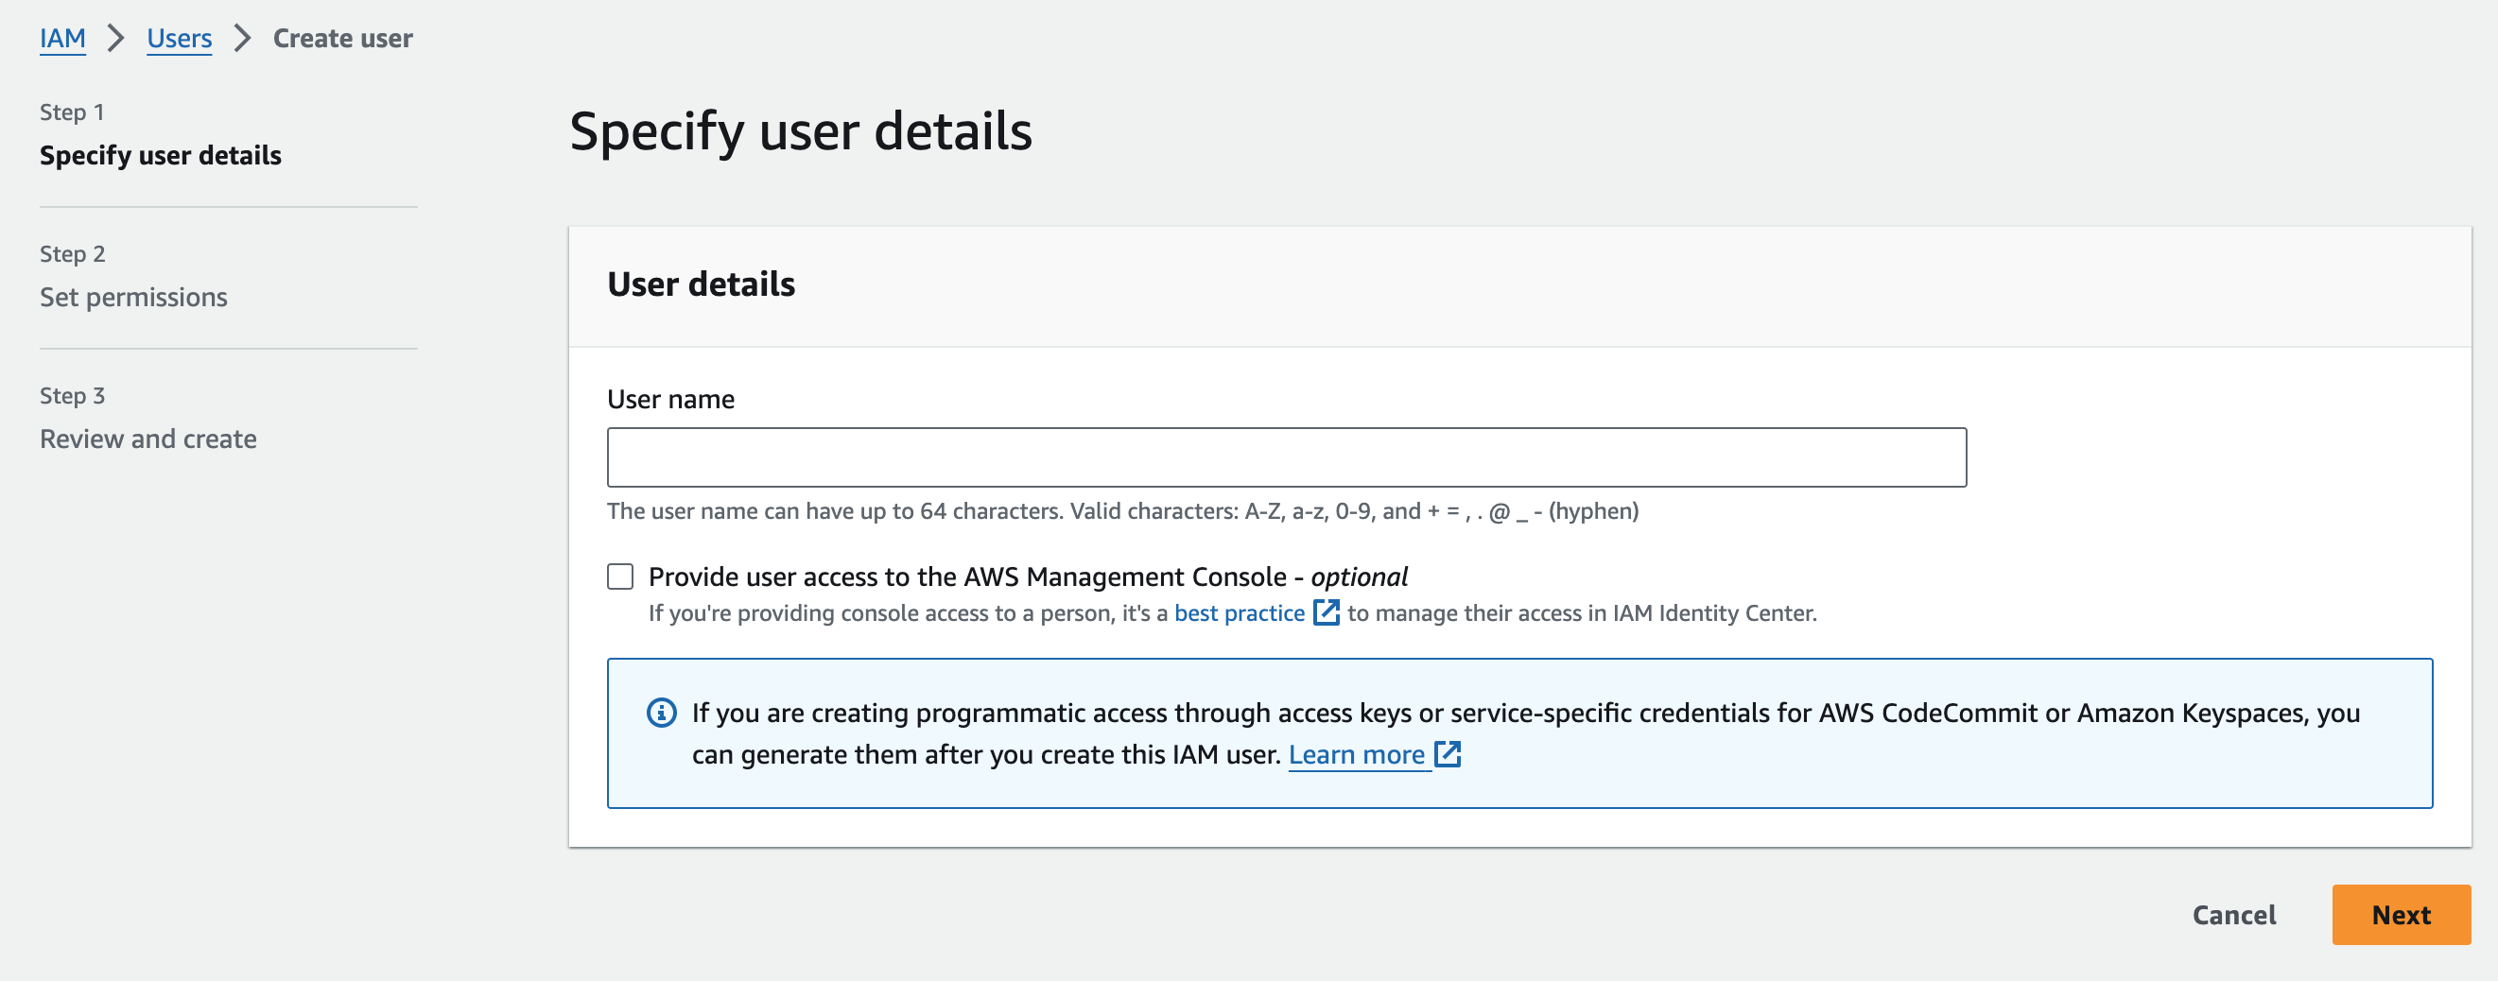Image resolution: width=2498 pixels, height=981 pixels.
Task: Open the best practice link
Action: click(1239, 613)
